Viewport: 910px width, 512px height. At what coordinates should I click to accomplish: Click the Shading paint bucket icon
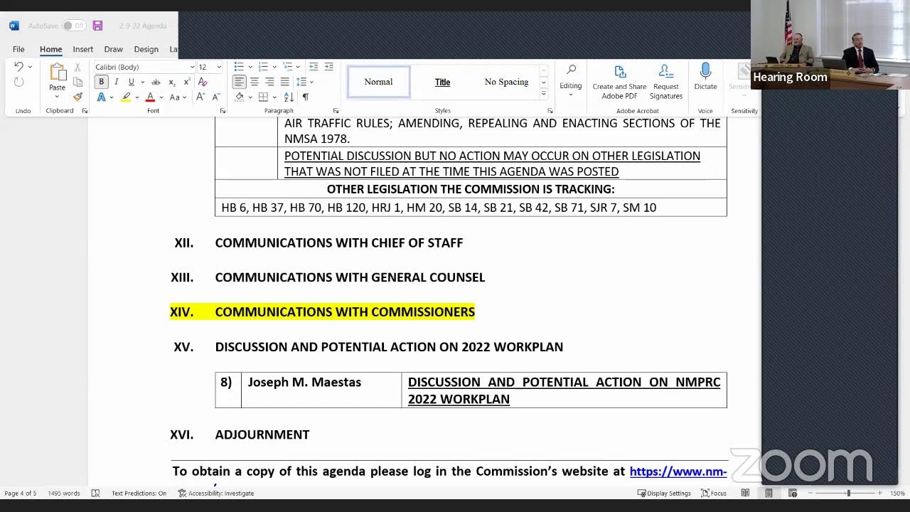pos(240,97)
